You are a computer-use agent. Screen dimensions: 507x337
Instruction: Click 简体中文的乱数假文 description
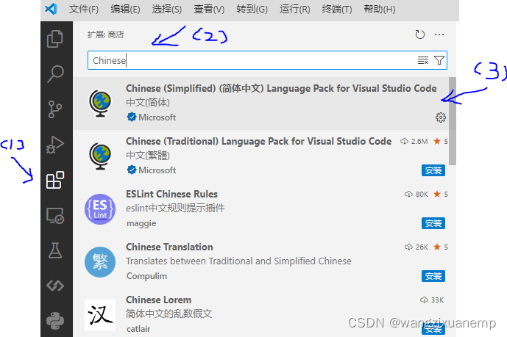pyautogui.click(x=169, y=314)
